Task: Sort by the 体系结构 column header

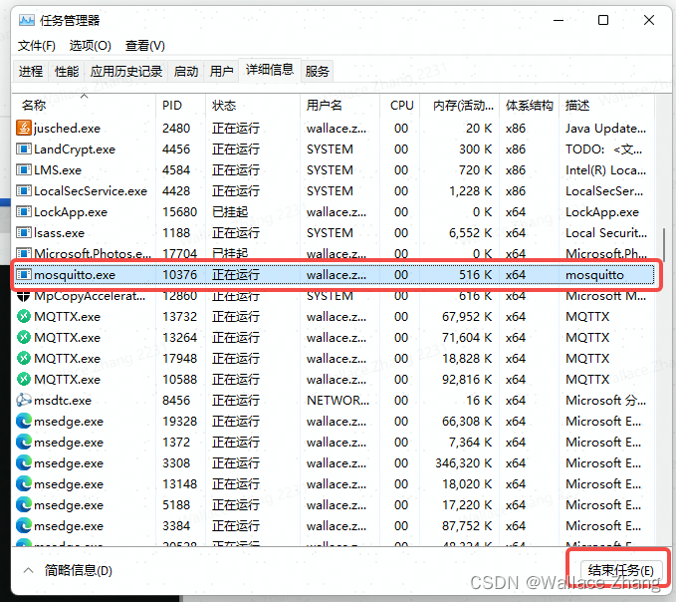Action: [x=529, y=105]
